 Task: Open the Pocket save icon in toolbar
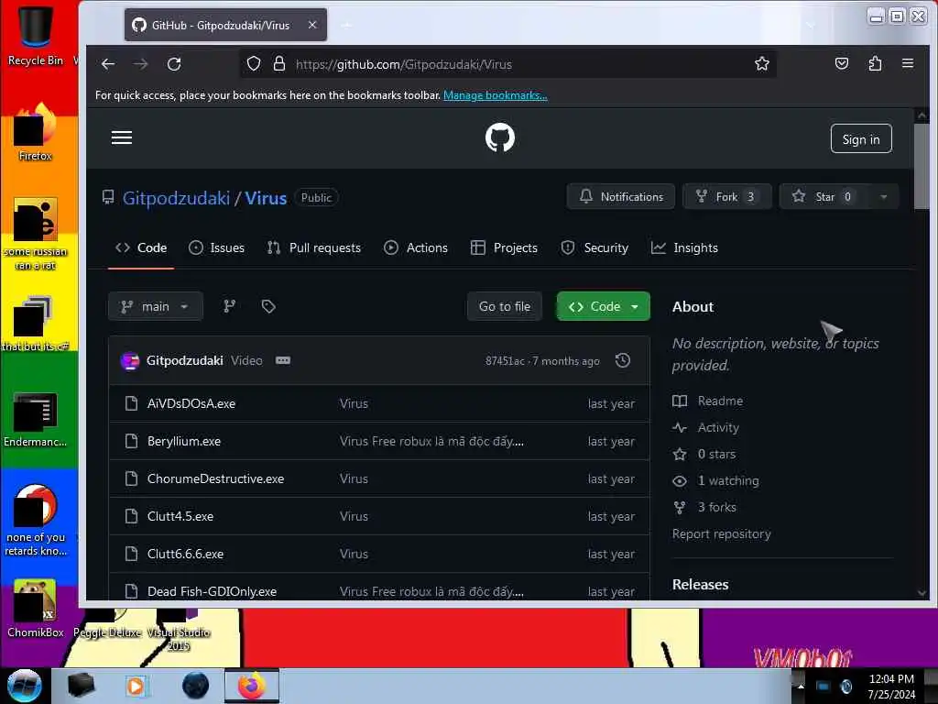click(x=842, y=63)
